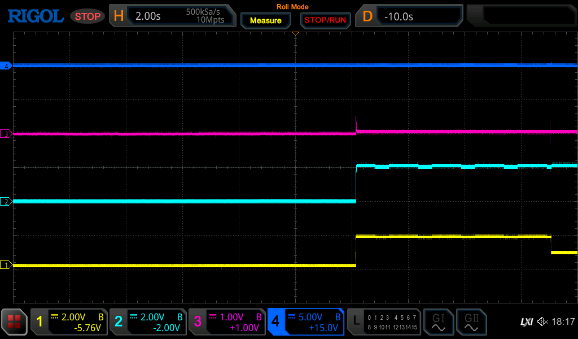Click the Roll Mode label
578x339 pixels.
point(292,7)
